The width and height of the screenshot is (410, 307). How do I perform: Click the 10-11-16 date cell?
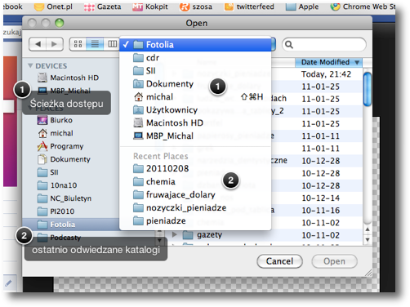click(321, 211)
